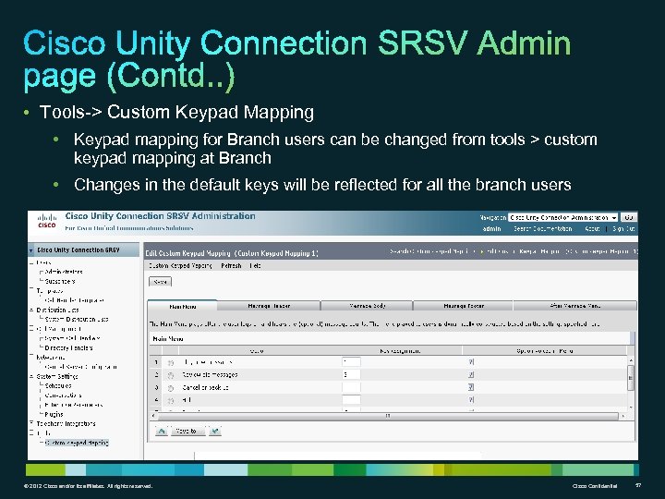Click the move-up arrow icon below the table
This screenshot has width=665, height=499.
click(162, 432)
